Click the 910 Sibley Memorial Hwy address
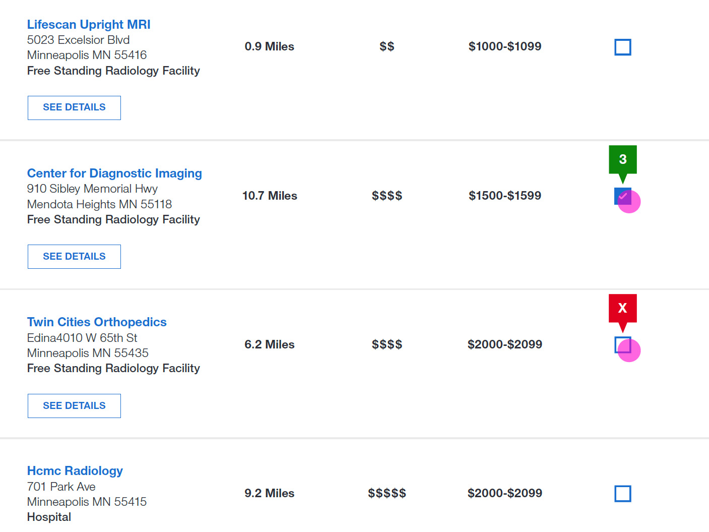 tap(92, 189)
